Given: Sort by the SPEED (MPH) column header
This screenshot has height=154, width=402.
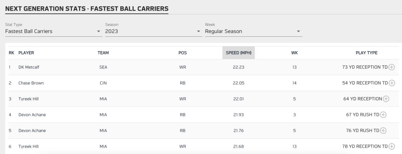Looking at the screenshot, I should 239,53.
